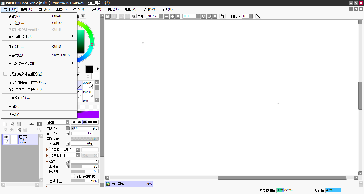The width and height of the screenshot is (364, 194).
Task: Choose 关闭(C) from the File menu
Action: (x=39, y=106)
